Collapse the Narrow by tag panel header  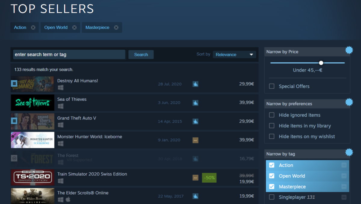coord(307,154)
